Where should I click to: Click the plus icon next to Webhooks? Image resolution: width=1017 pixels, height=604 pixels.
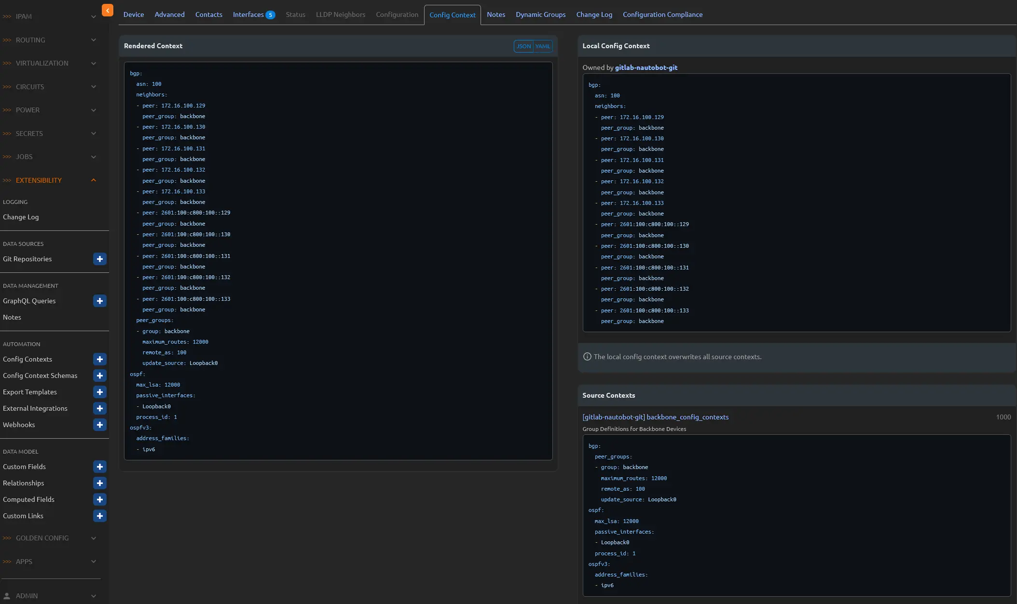[x=100, y=425]
